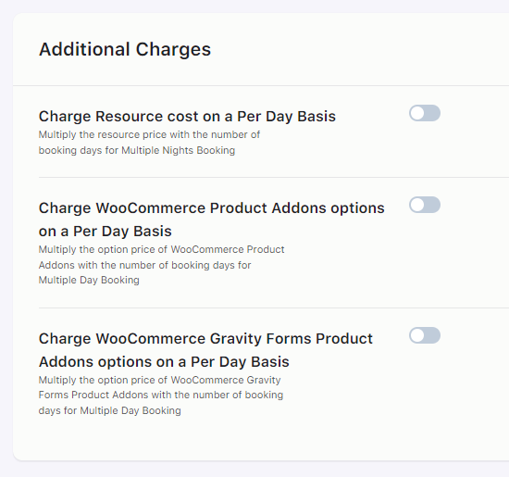Enable Charge Resource cost on Per Day Basis toggle
Viewport: 509px width, 477px height.
tap(425, 113)
